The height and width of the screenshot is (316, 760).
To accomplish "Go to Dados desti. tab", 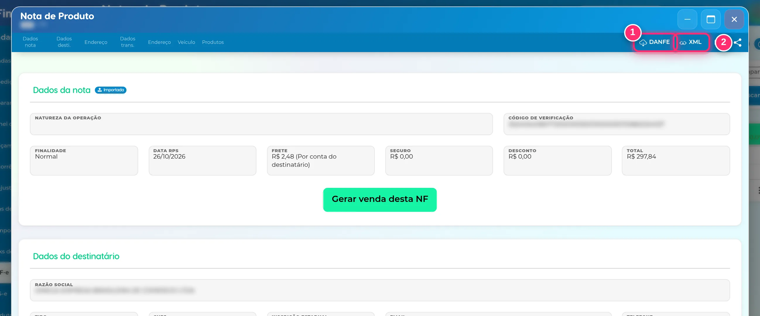I will coord(64,42).
